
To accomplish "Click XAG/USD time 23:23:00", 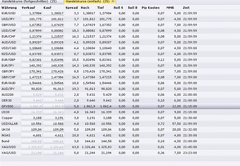I will (190, 153).
